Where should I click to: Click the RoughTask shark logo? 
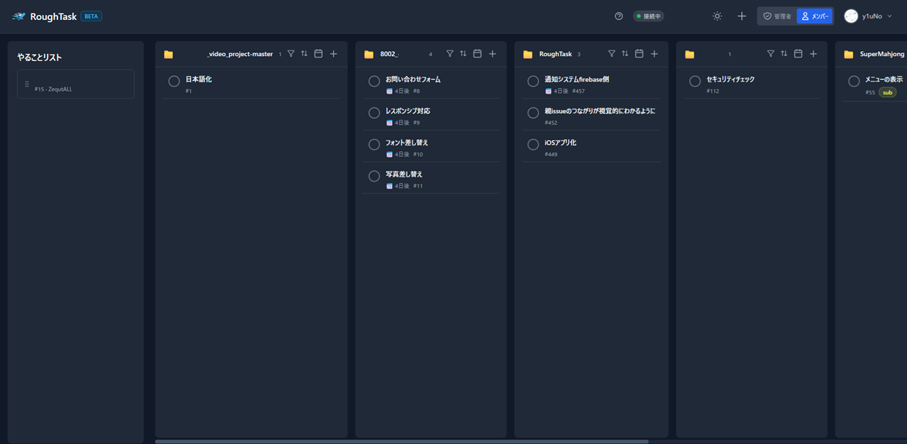click(19, 16)
